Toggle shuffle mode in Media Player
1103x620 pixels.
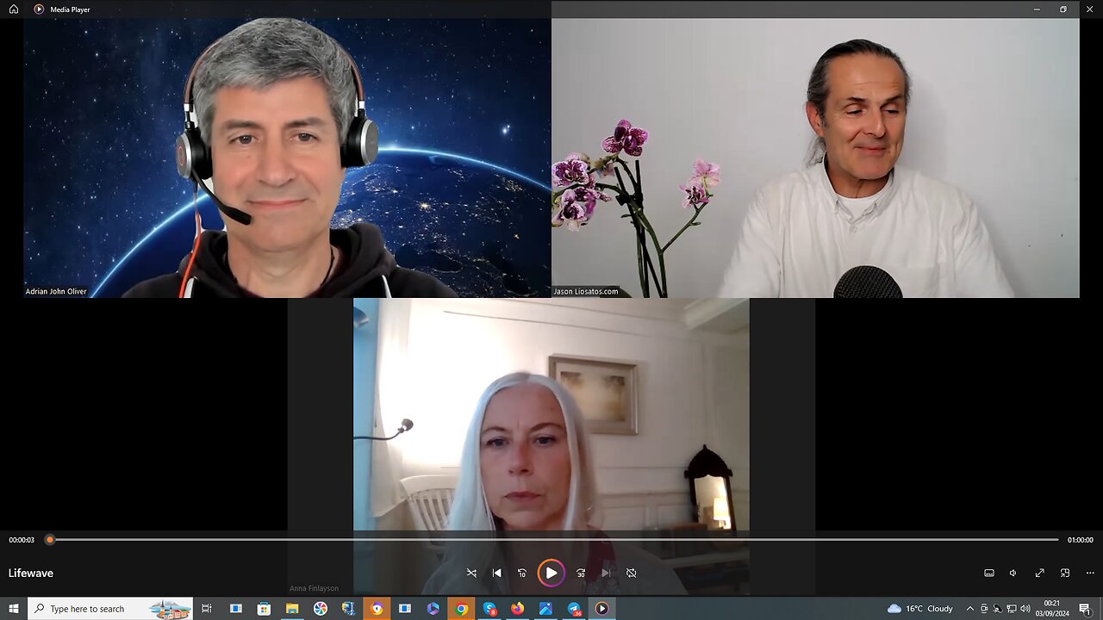(471, 573)
